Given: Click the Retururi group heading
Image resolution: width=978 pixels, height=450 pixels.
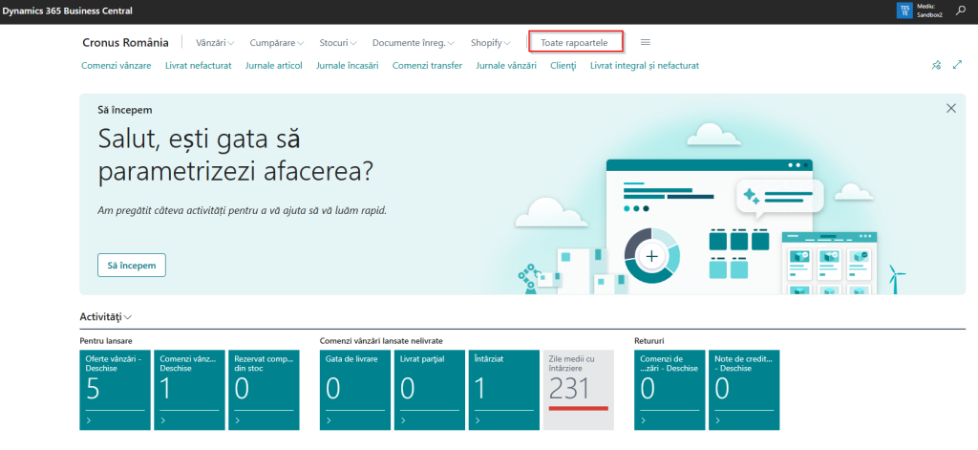Looking at the screenshot, I should (x=649, y=341).
